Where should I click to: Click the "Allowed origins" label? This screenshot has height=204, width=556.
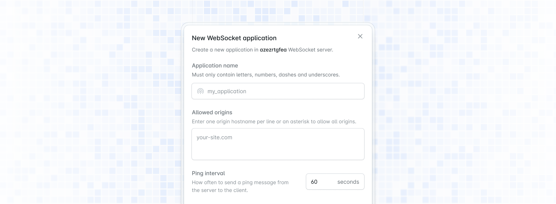pos(212,112)
